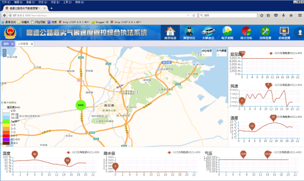Open the bookmarks menu in menu bar
The height and width of the screenshot is (181, 304).
55,2
